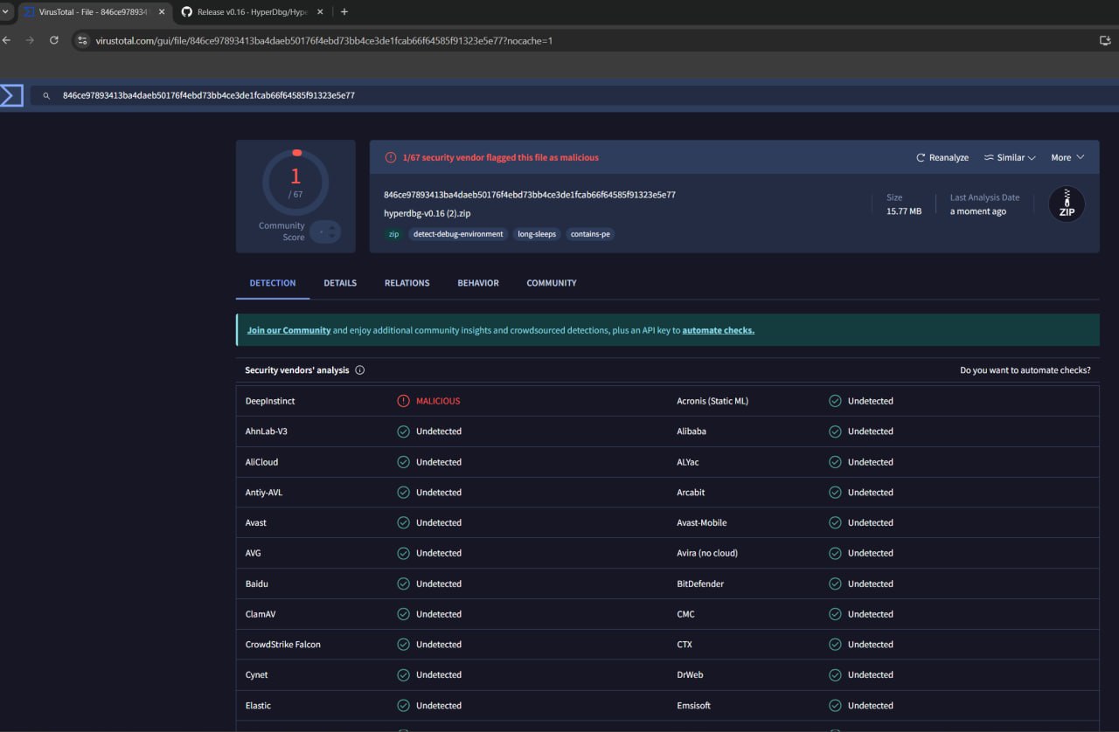Expand the browser tab search chevron
Screen dimensions: 1119x732
(6, 12)
